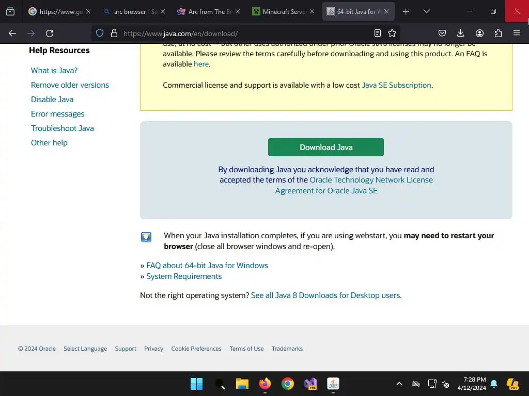
Task: Open taskbar Search magnifier
Action: 220,384
